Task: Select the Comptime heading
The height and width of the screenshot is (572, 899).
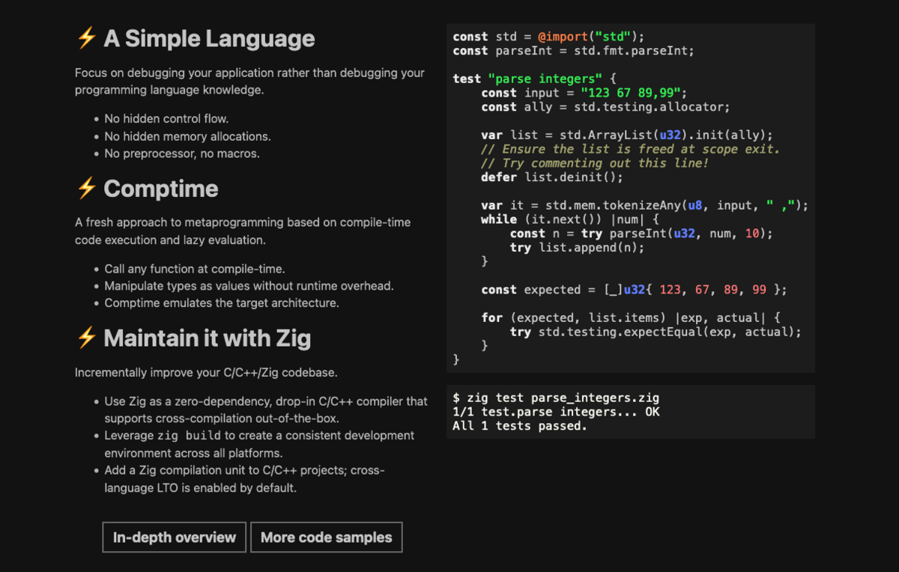Action: pos(161,189)
